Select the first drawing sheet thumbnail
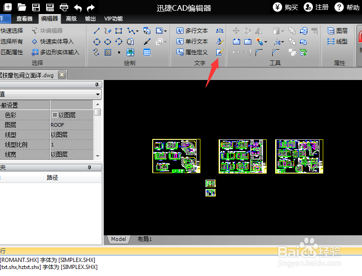The image size is (362, 276). pyautogui.click(x=177, y=156)
